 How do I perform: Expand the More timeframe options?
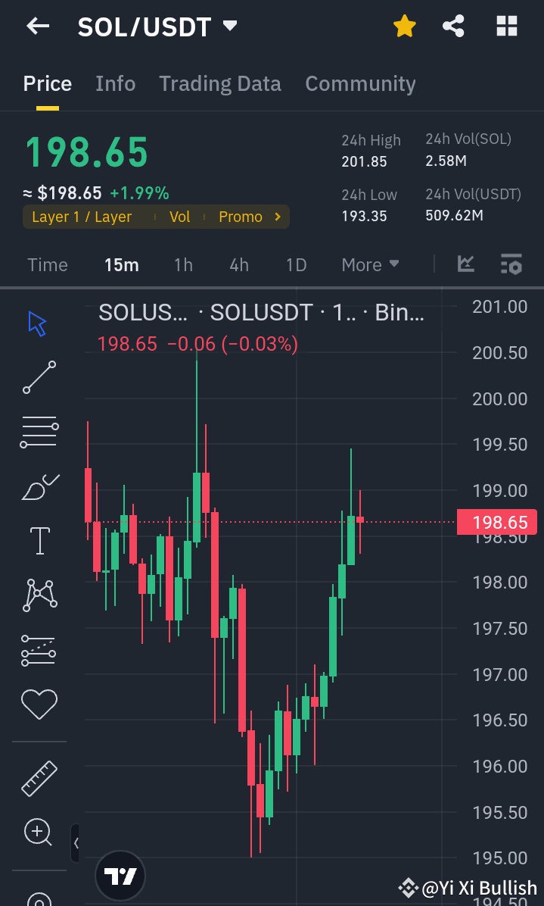(370, 264)
